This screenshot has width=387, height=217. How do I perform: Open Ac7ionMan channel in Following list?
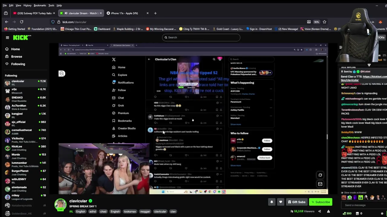pyautogui.click(x=25, y=107)
